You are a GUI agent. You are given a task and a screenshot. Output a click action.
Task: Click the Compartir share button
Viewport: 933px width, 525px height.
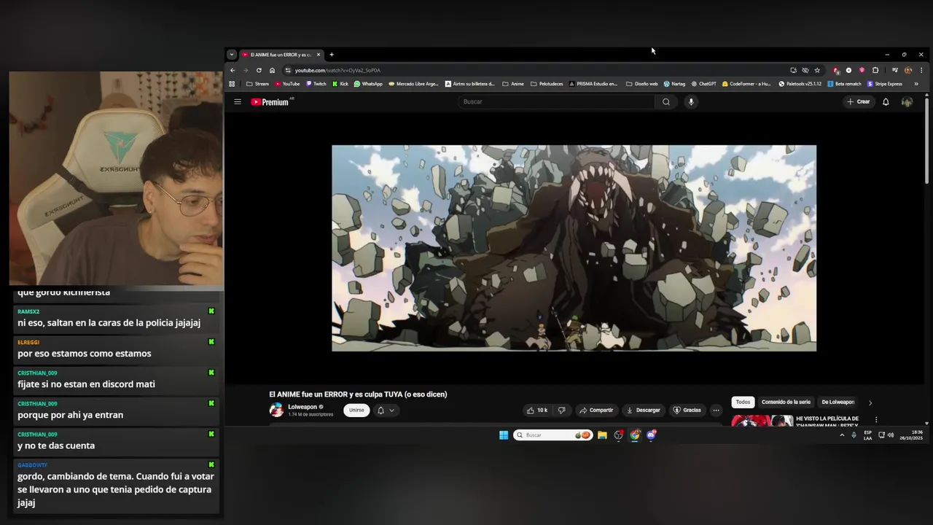coord(596,411)
